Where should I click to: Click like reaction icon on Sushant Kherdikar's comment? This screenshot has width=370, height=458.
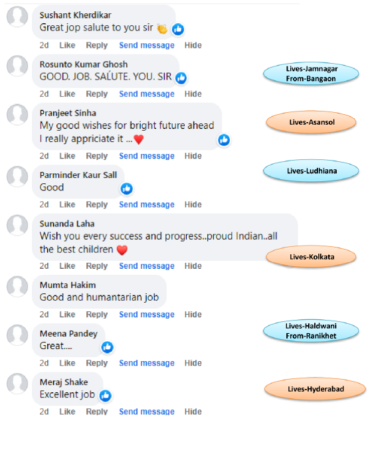(178, 29)
